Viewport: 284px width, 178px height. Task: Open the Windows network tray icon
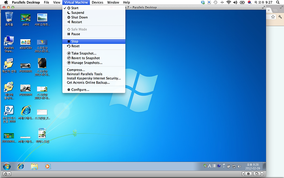234,166
